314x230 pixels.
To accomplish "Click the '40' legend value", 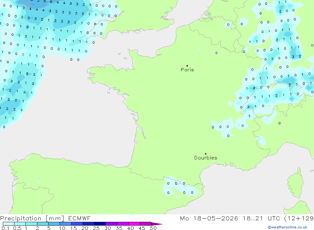I will click(x=130, y=228).
